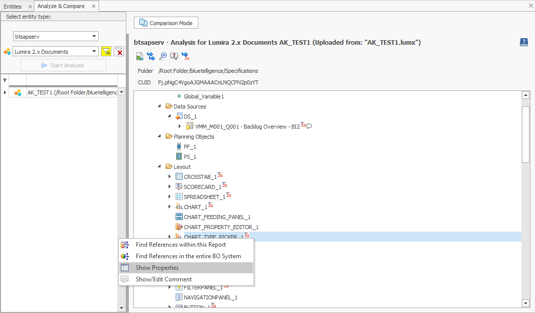Screen dimensions: 535x313
Task: Select the JS script arrow toolbar icon
Action: tap(185, 56)
